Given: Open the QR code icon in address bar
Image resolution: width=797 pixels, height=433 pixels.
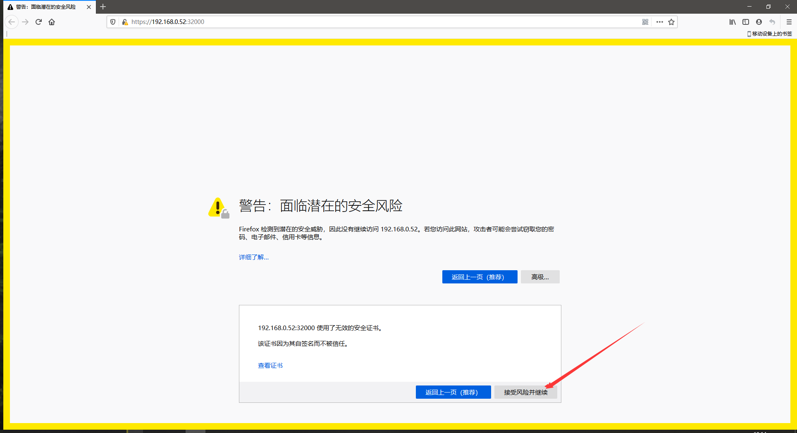Looking at the screenshot, I should click(x=645, y=22).
